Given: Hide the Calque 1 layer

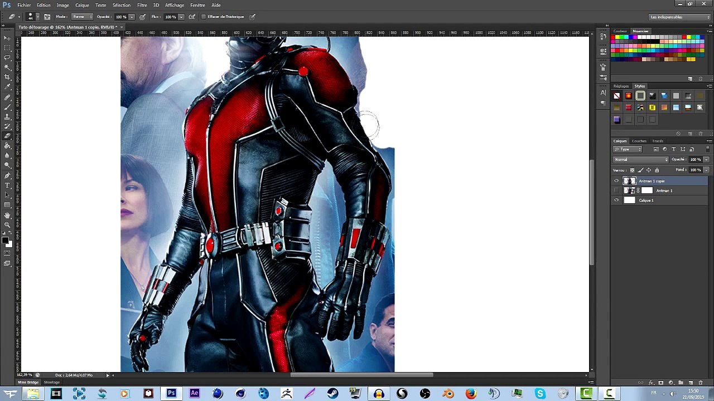Looking at the screenshot, I should (x=616, y=200).
